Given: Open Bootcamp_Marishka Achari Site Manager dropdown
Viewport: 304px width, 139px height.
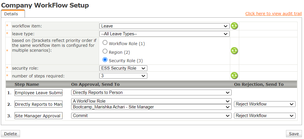Looking at the screenshot, I should (151, 107).
